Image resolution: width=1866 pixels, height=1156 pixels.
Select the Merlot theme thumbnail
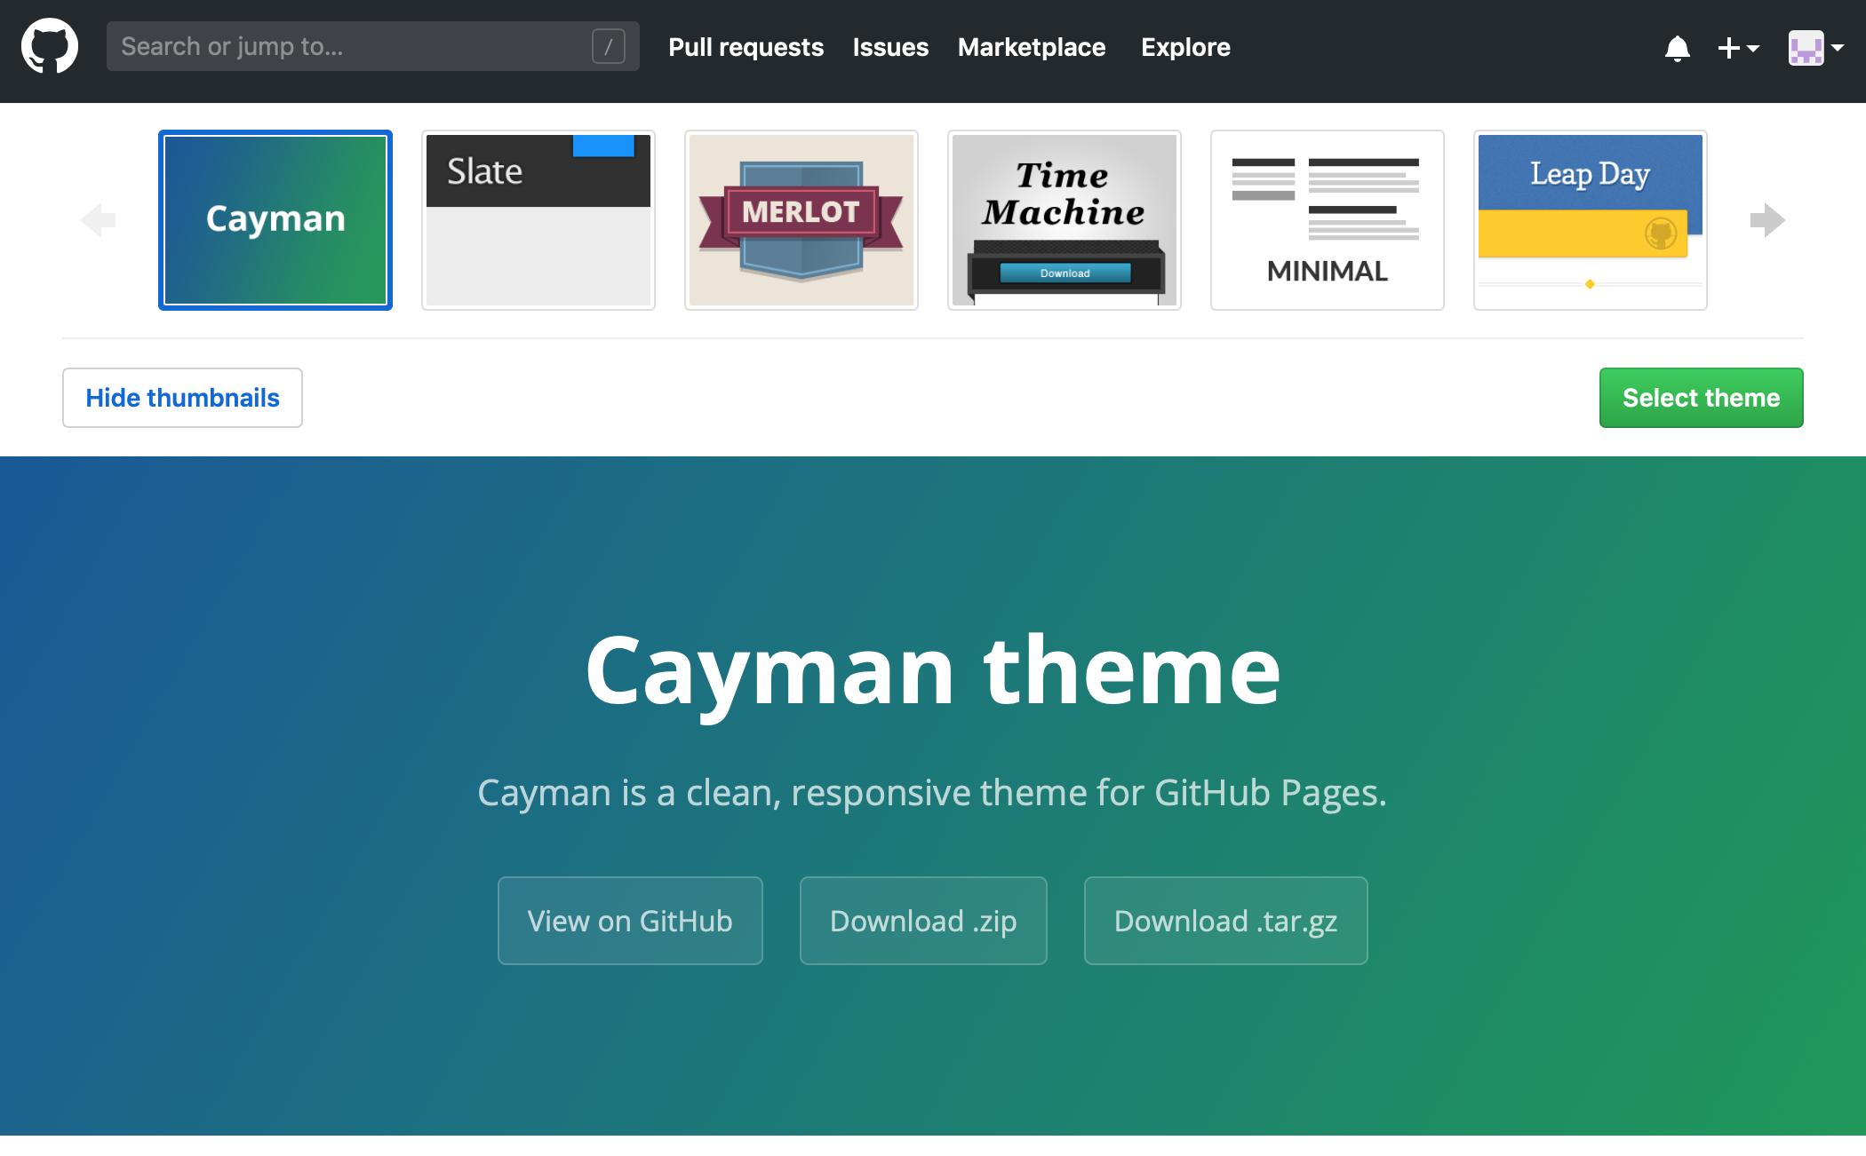click(801, 217)
